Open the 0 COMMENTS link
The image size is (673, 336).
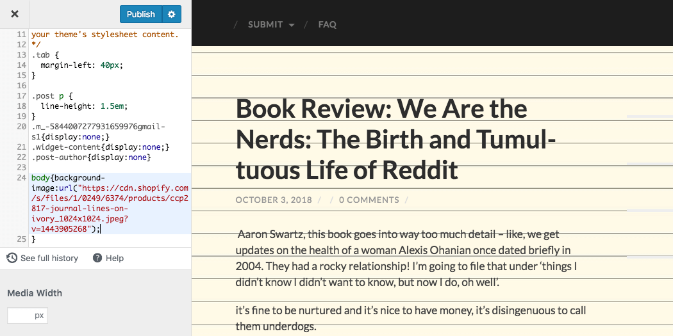click(x=369, y=200)
